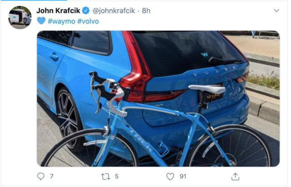Click the share upload icon

(235, 177)
